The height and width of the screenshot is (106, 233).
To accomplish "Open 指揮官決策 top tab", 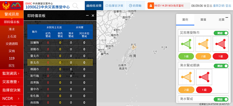I will point(114,6).
